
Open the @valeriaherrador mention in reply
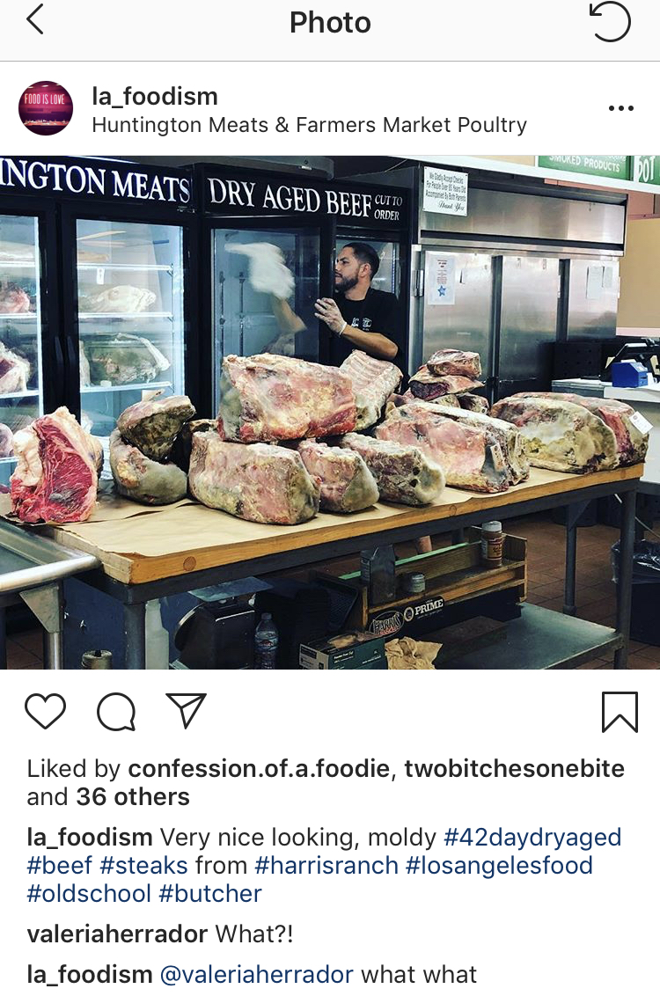(x=257, y=974)
